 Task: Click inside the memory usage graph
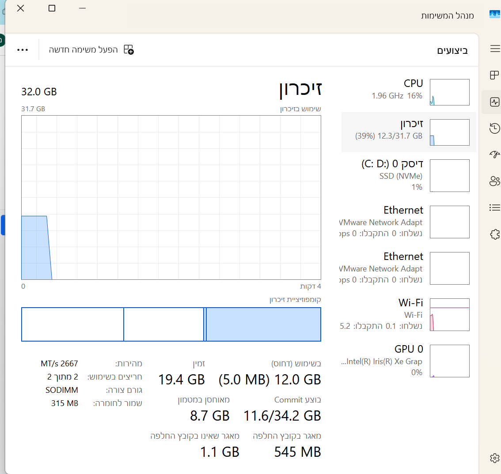pos(171,196)
